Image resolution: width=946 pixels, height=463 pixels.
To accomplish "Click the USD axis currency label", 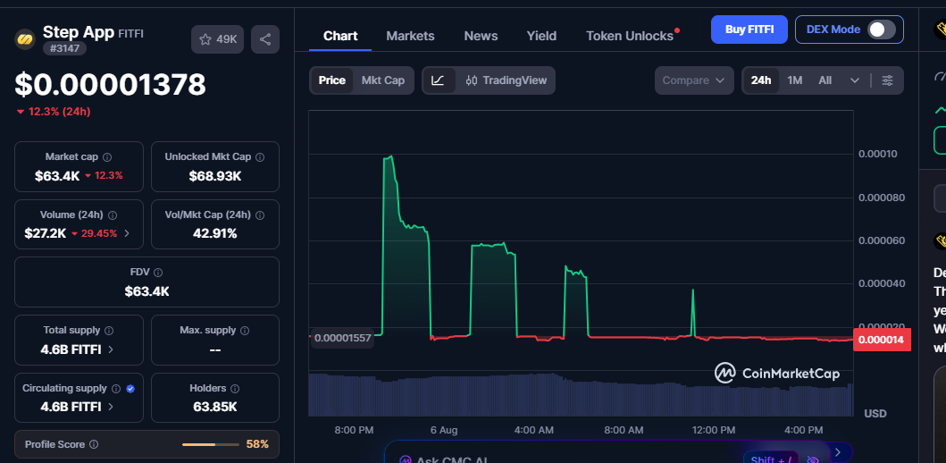I will [x=875, y=414].
